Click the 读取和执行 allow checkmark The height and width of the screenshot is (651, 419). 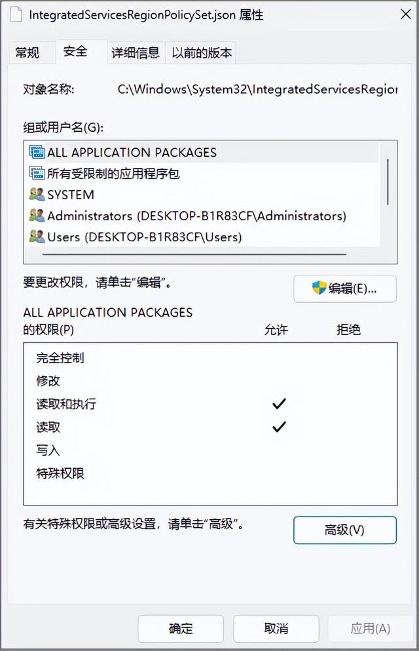tap(279, 404)
